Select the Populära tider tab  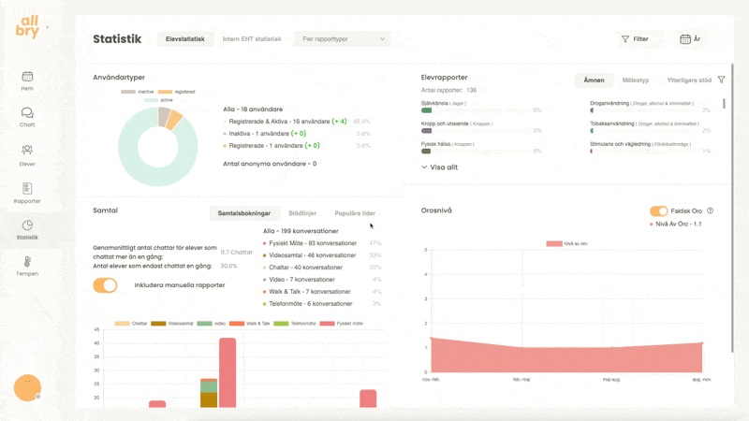tap(355, 213)
